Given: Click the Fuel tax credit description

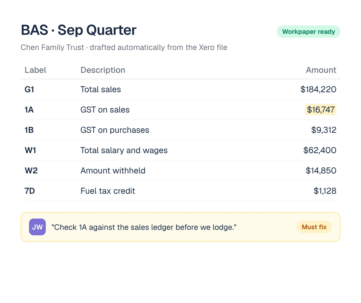Looking at the screenshot, I should coord(108,191).
